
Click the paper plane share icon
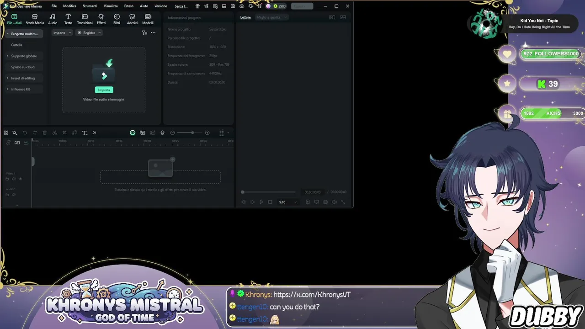pos(206,6)
